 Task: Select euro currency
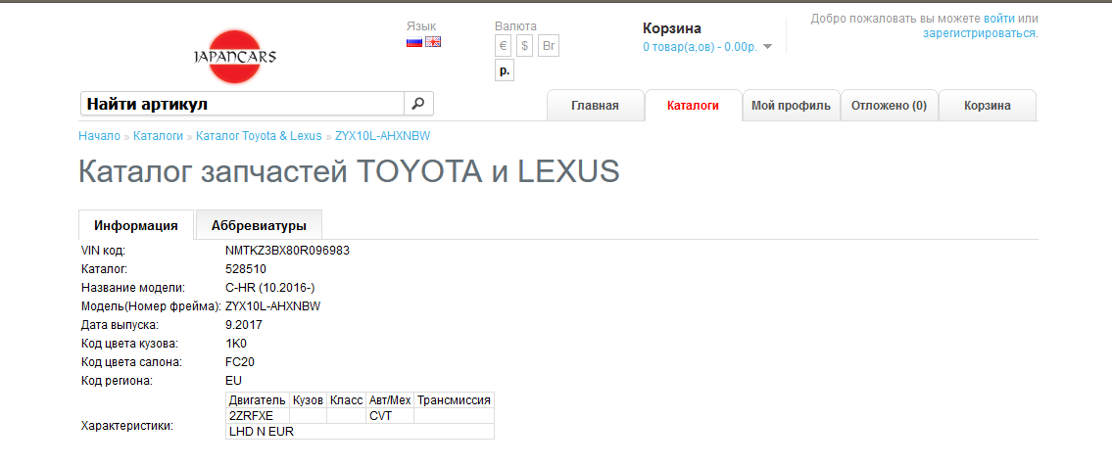(x=503, y=46)
